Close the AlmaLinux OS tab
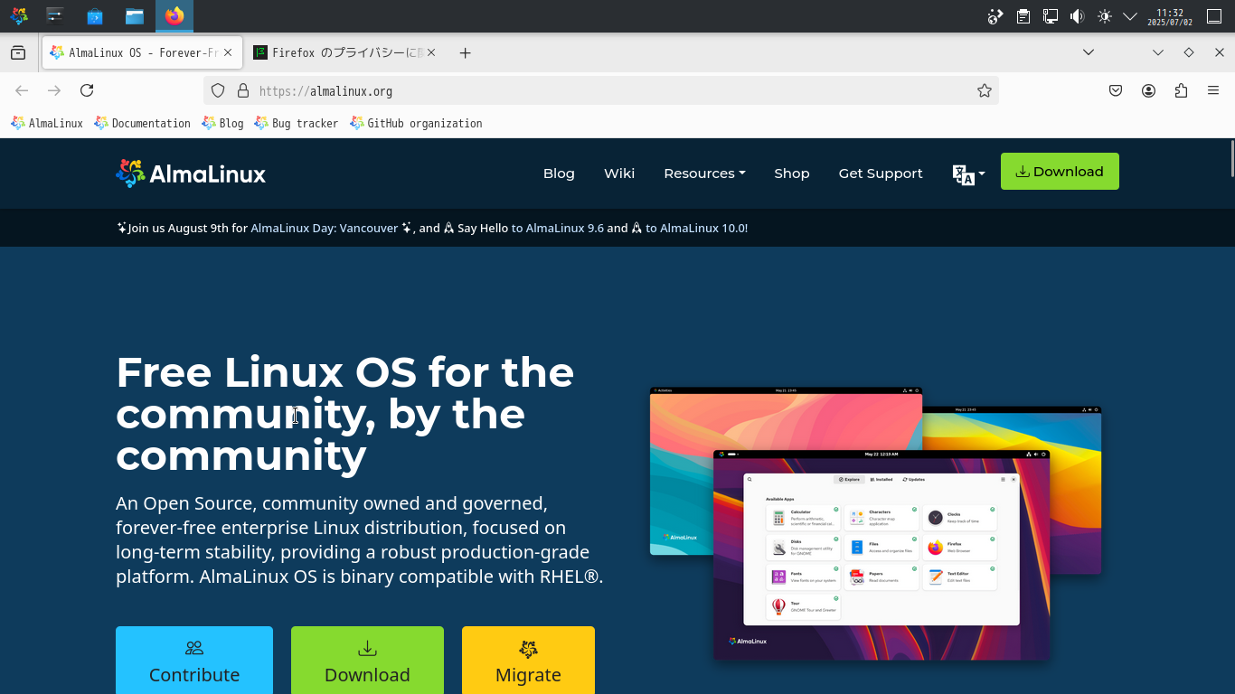Image resolution: width=1235 pixels, height=694 pixels. 228,53
